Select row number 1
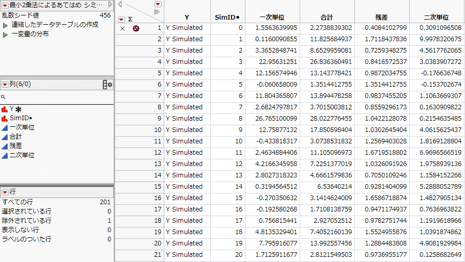The image size is (465, 262). click(x=159, y=28)
